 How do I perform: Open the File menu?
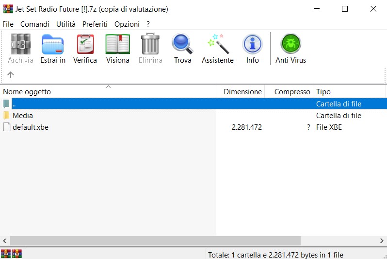point(8,24)
